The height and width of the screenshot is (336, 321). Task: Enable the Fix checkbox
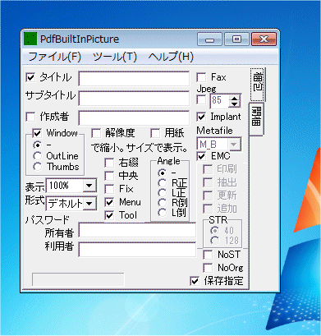tap(109, 189)
